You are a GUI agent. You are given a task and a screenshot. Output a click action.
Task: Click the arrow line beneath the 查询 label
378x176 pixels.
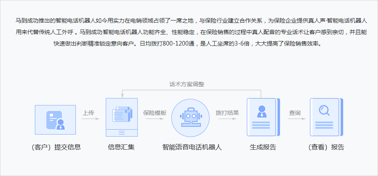(296, 119)
